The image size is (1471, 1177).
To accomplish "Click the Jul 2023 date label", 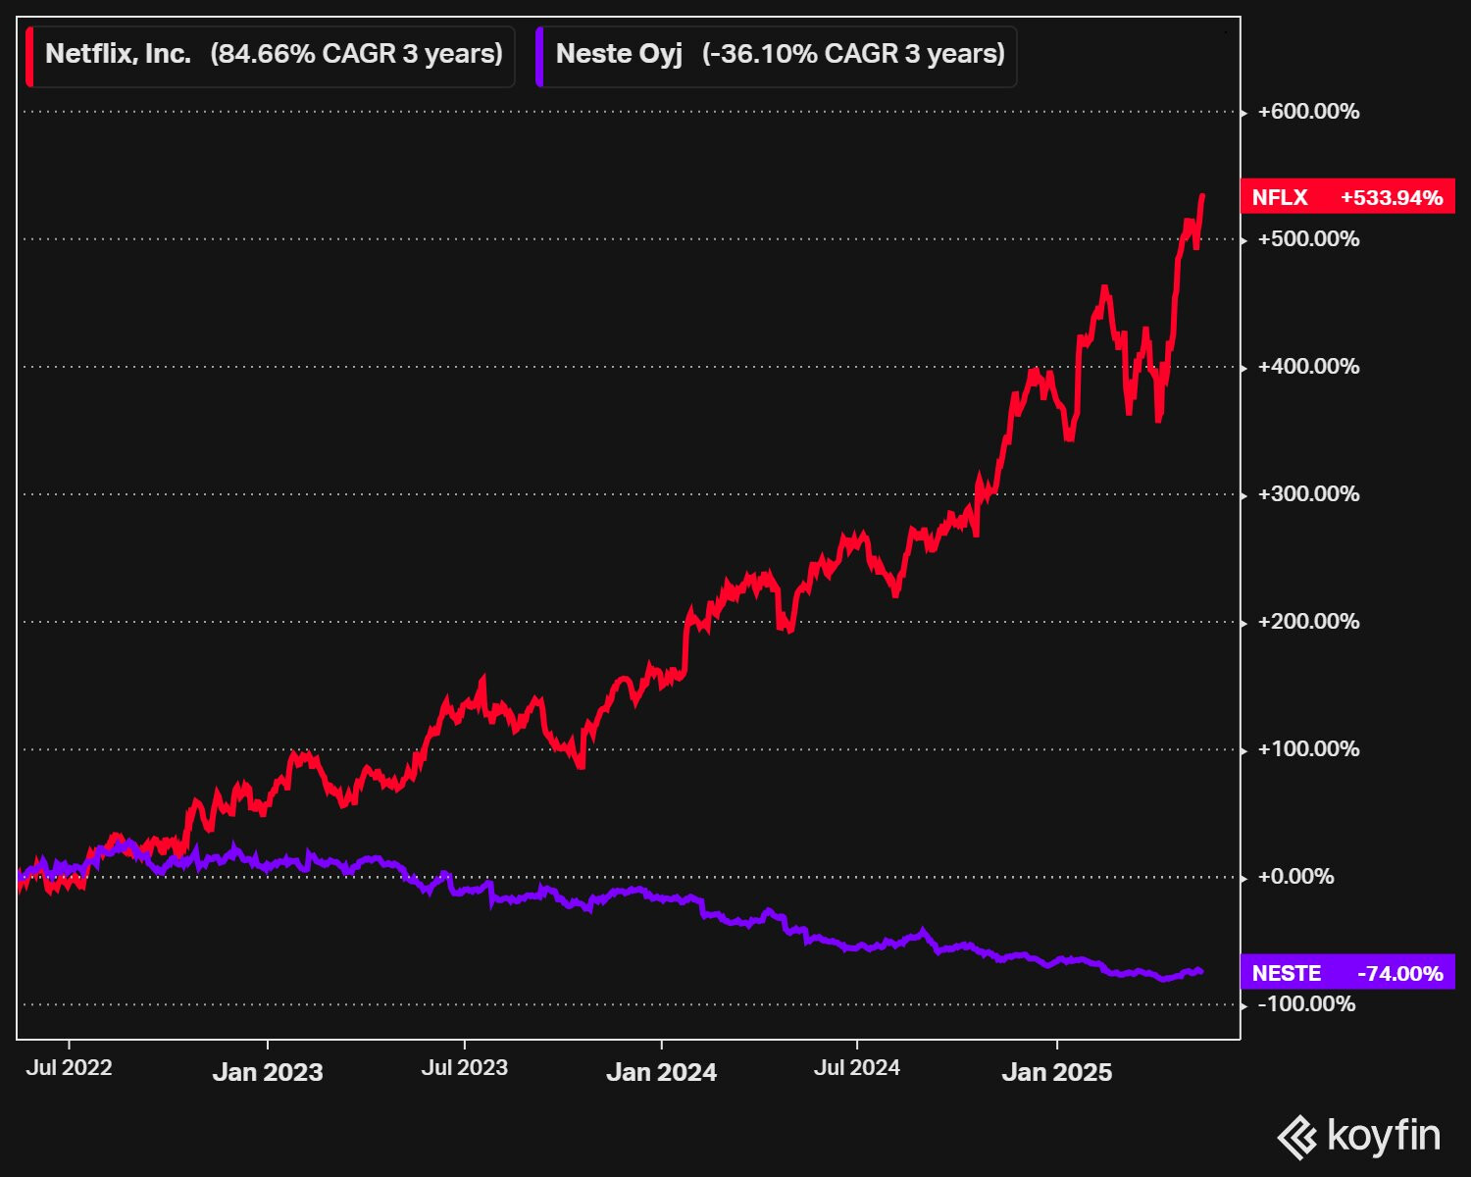I will pos(465,1068).
